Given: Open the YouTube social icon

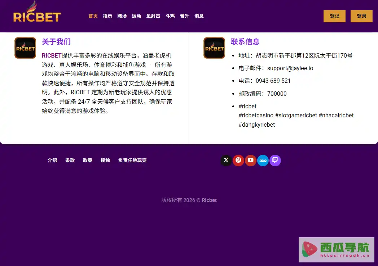Looking at the screenshot, I should [251, 160].
